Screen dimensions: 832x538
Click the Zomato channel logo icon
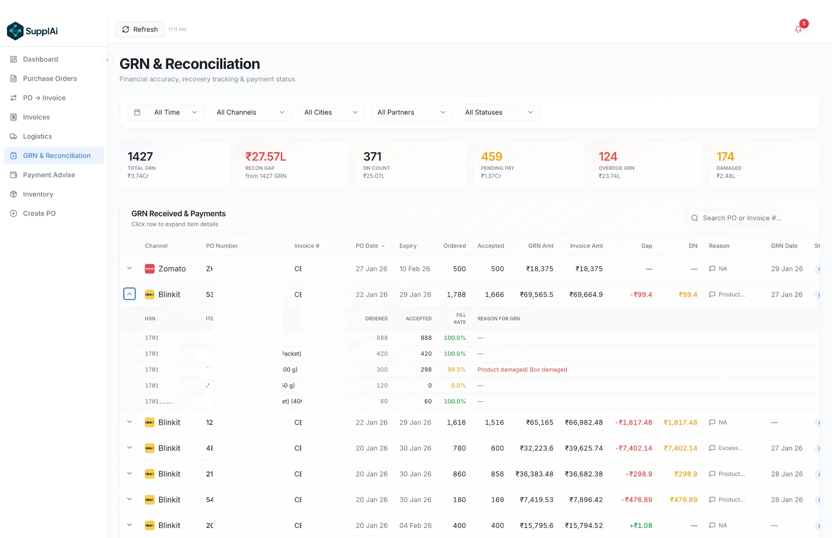pos(149,269)
